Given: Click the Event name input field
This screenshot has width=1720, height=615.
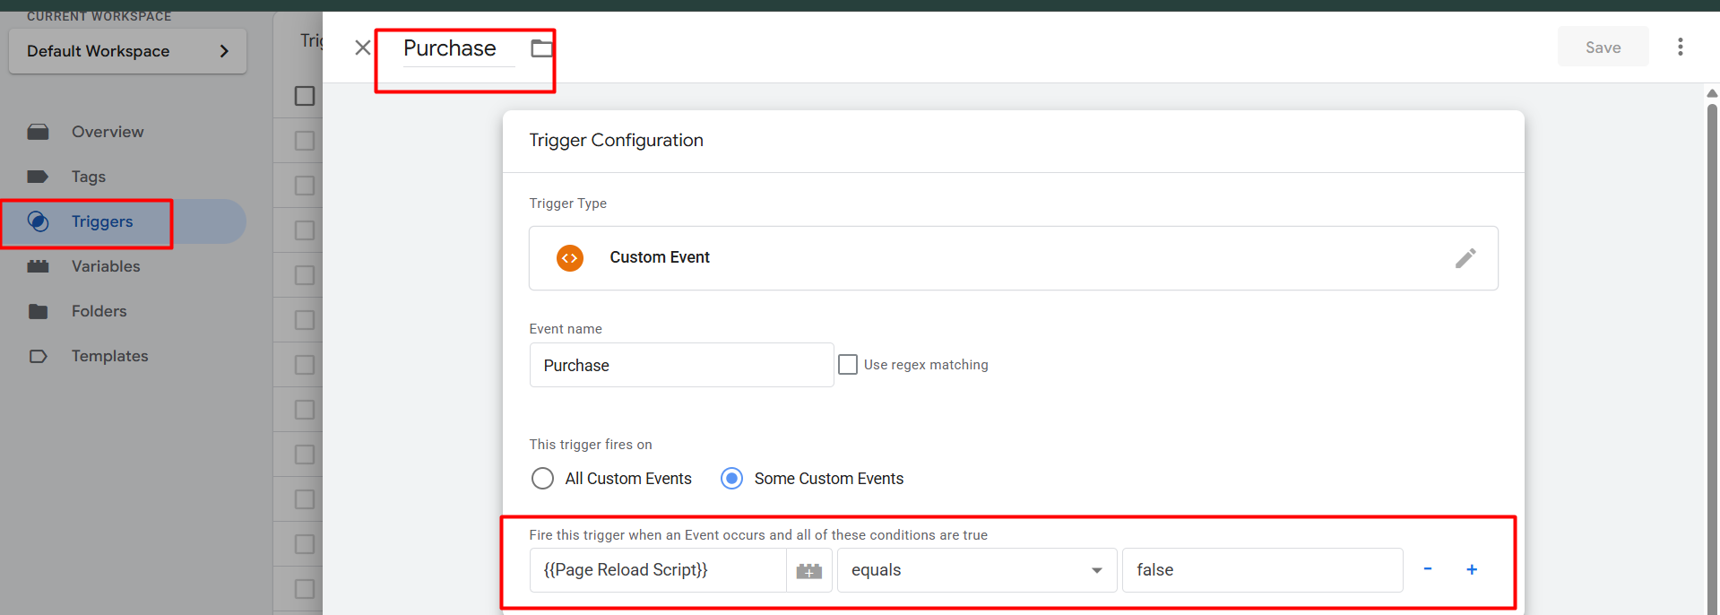Looking at the screenshot, I should point(681,366).
